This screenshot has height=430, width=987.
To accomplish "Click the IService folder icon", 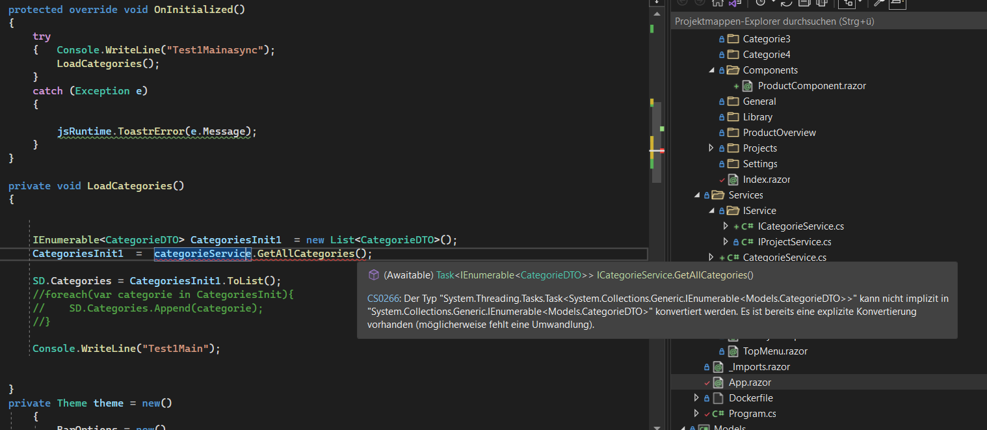I will (733, 211).
